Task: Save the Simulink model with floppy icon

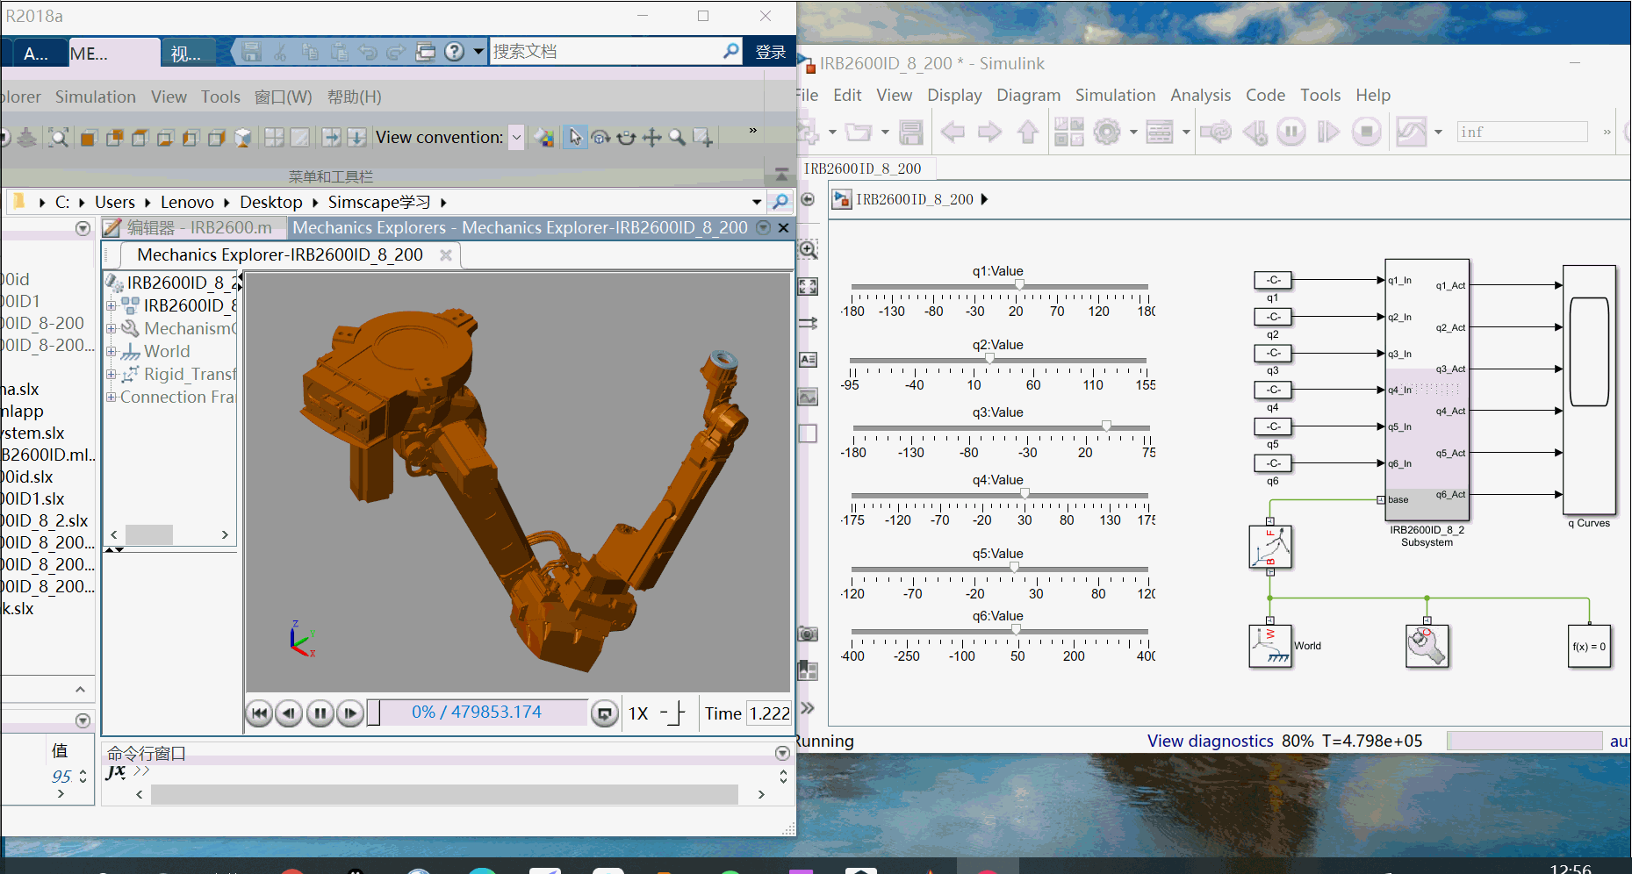Action: tap(911, 133)
